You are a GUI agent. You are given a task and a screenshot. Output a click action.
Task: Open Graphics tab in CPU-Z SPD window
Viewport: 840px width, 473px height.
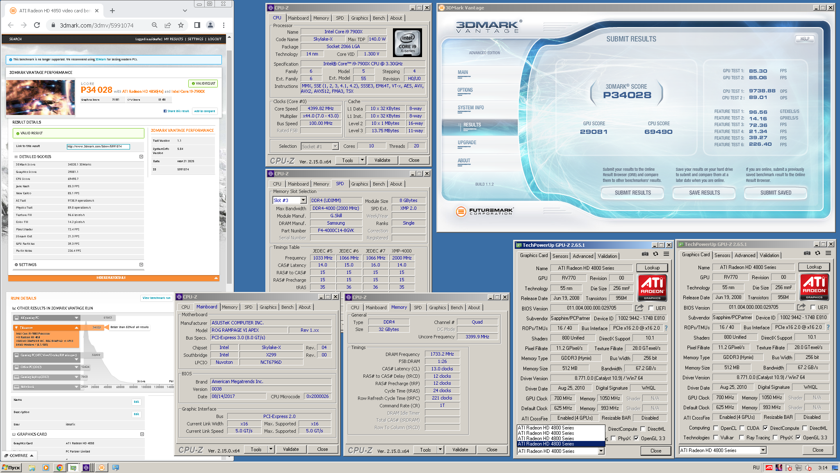pos(359,184)
